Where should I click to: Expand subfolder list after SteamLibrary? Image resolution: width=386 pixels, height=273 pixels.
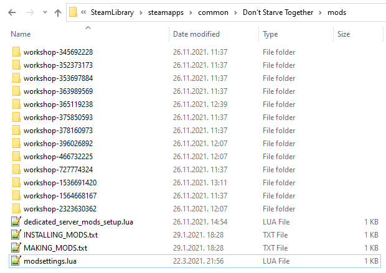coord(141,12)
